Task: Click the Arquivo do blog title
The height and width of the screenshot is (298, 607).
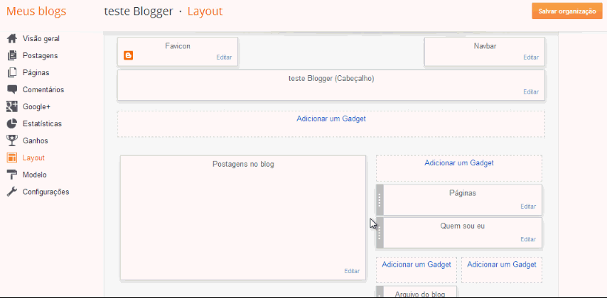Action: [x=420, y=294]
